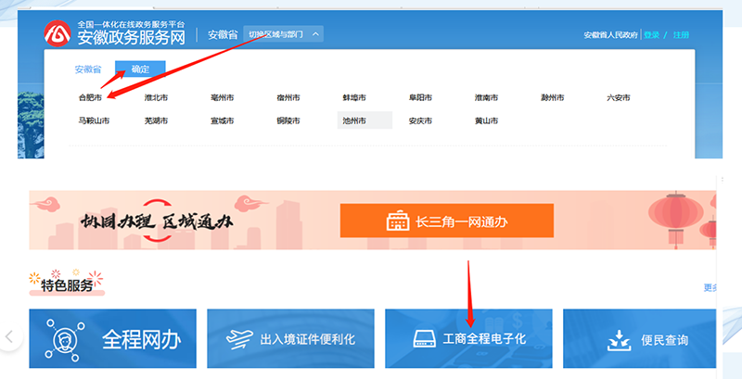This screenshot has width=742, height=379.
Task: Click the 安徽省 label beside the site title
Action: [x=223, y=34]
